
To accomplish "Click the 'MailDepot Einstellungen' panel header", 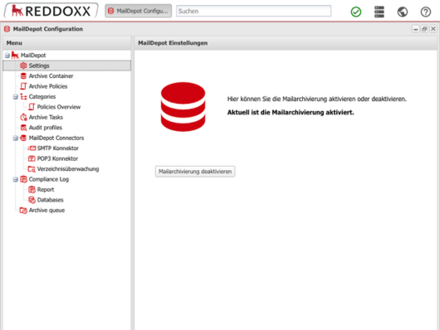I will 286,43.
